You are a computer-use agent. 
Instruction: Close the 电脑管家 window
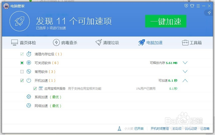click(209, 6)
